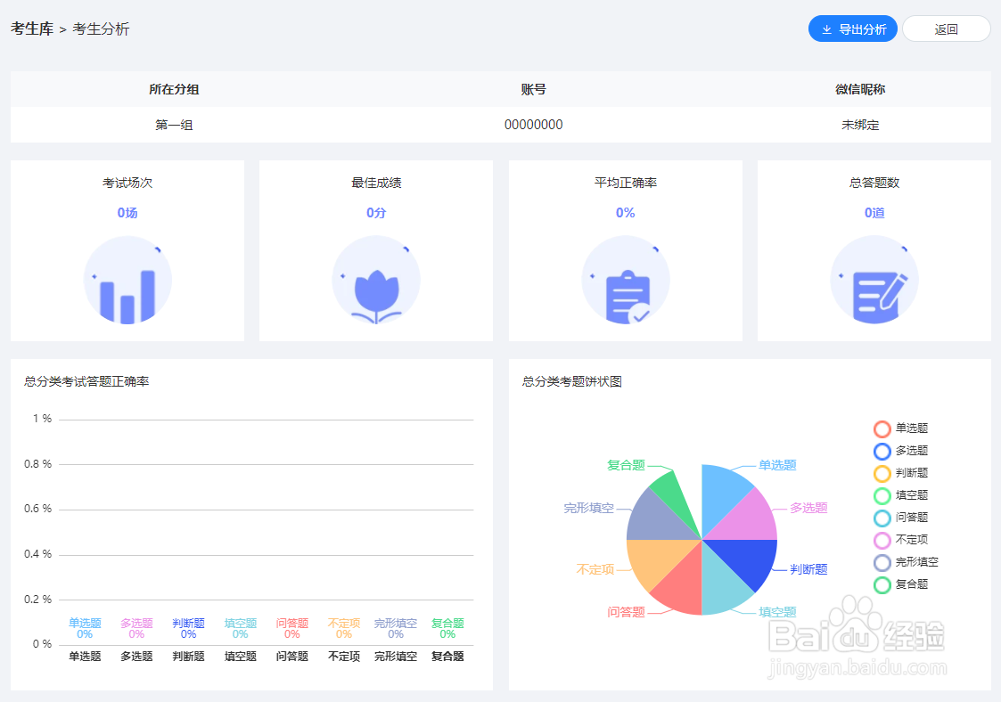The image size is (1001, 702).
Task: Toggle 不定项 legend marker in pie chart
Action: pos(882,541)
